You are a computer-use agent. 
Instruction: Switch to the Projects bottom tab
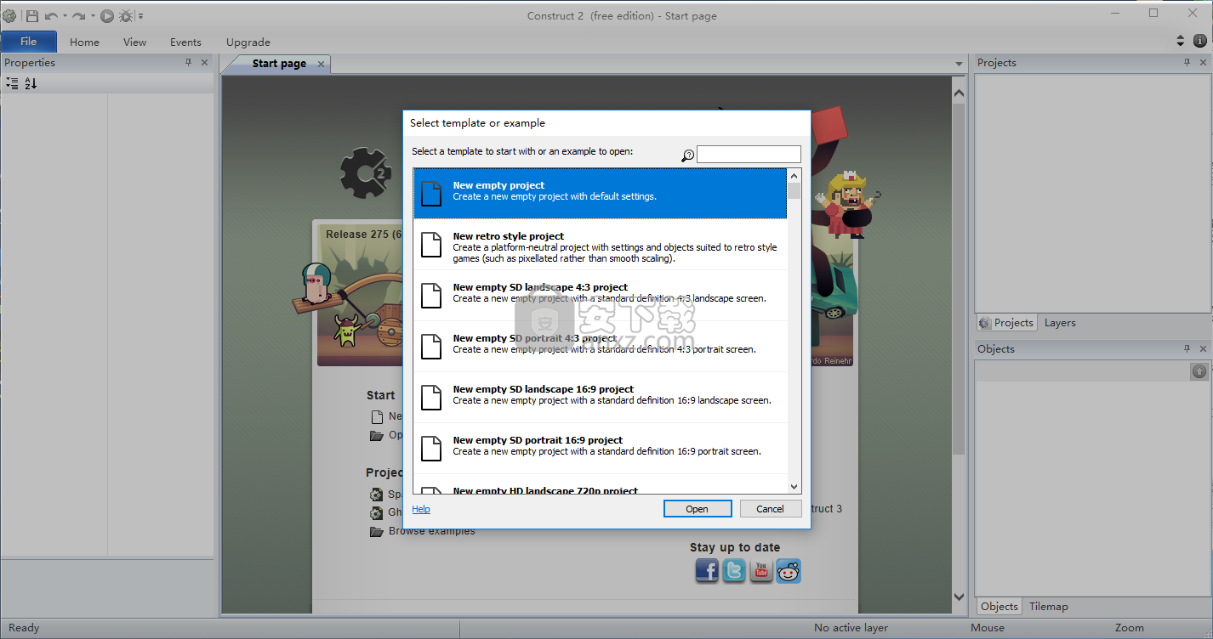point(1005,323)
